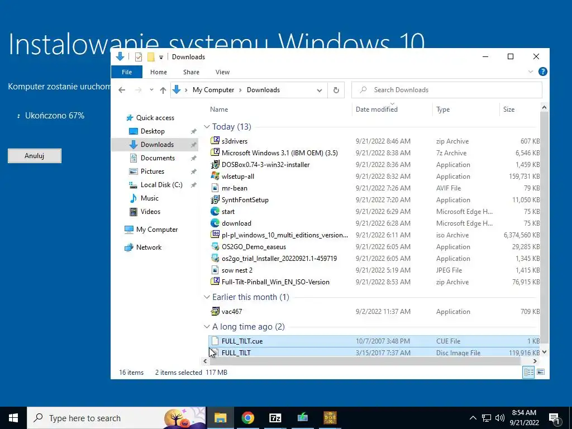Collapse the A long time ago group
The height and width of the screenshot is (429, 572).
point(207,326)
